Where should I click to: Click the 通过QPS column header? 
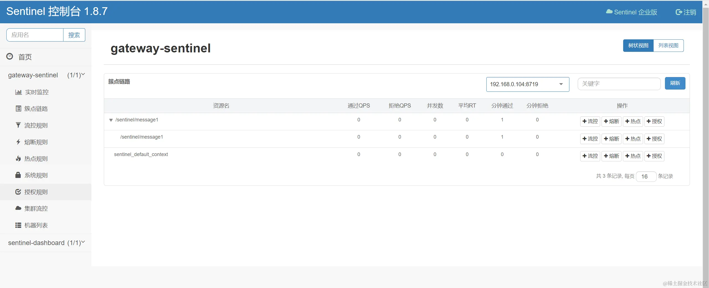pyautogui.click(x=359, y=106)
